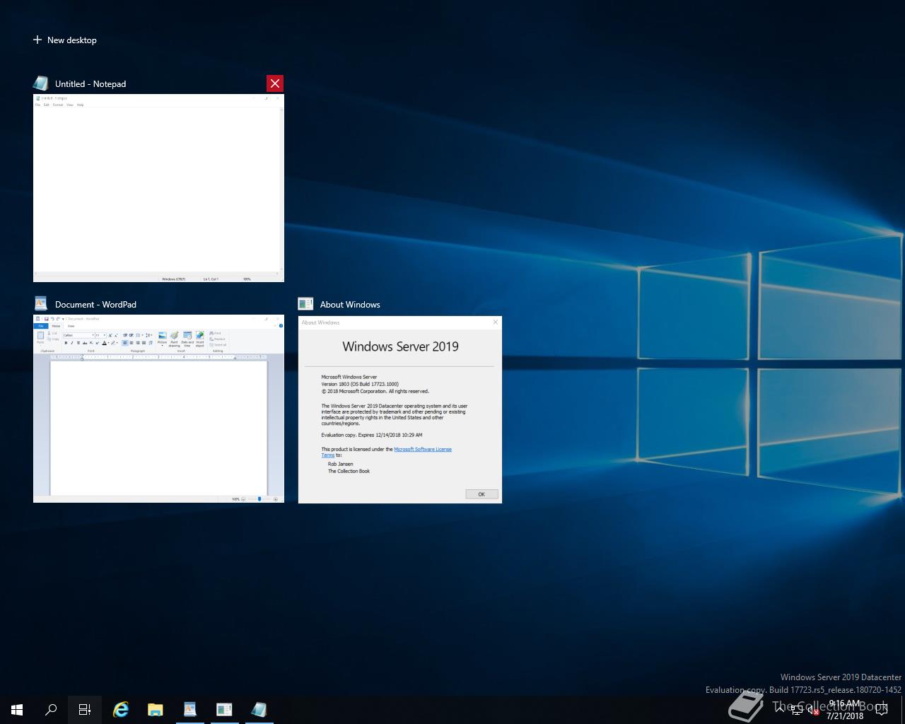
Task: Close the Untitled - Notepad window thumbnail
Action: point(275,83)
